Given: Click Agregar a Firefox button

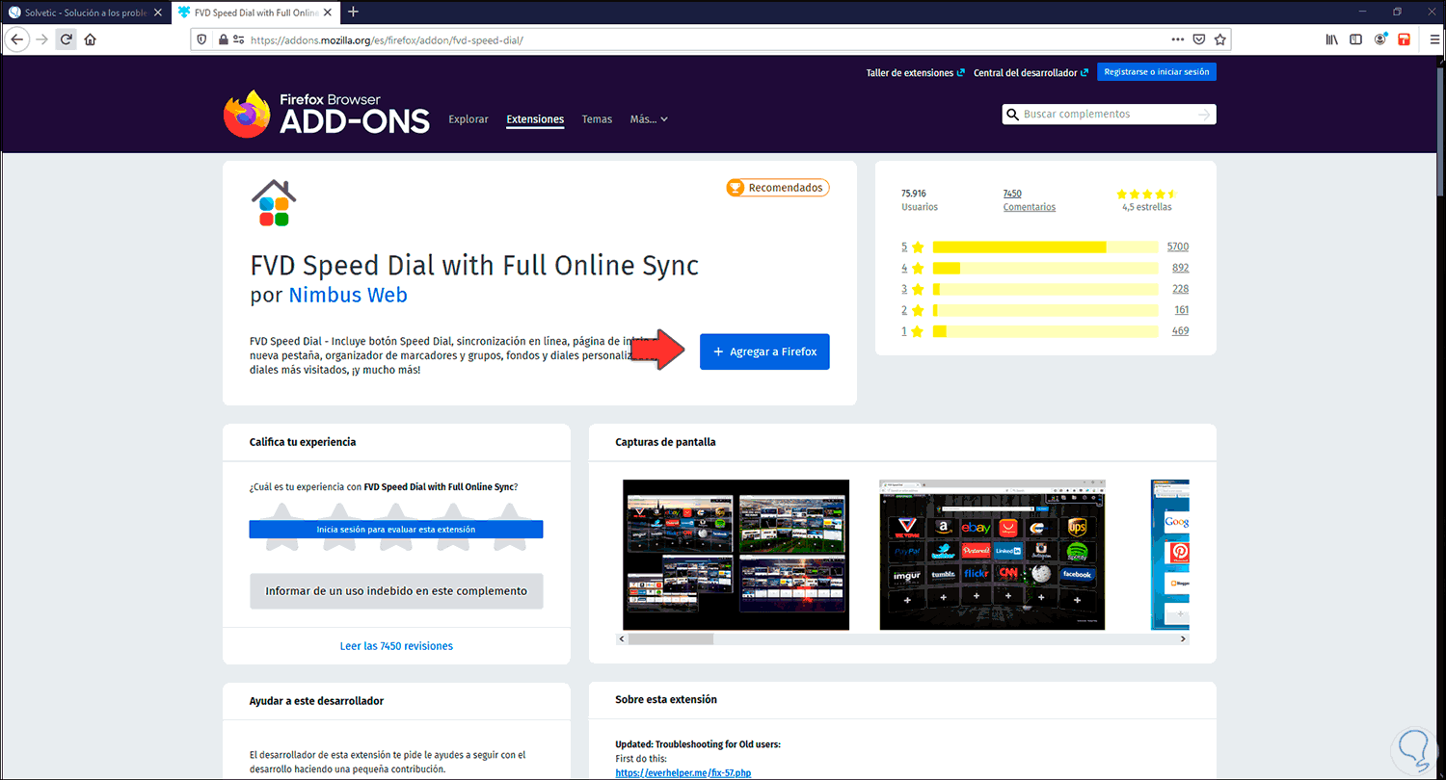Looking at the screenshot, I should tap(764, 351).
